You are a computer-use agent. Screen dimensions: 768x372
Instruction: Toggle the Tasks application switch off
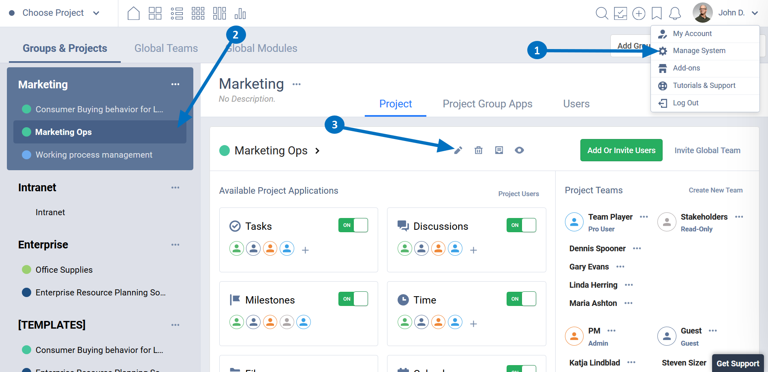[x=353, y=225]
